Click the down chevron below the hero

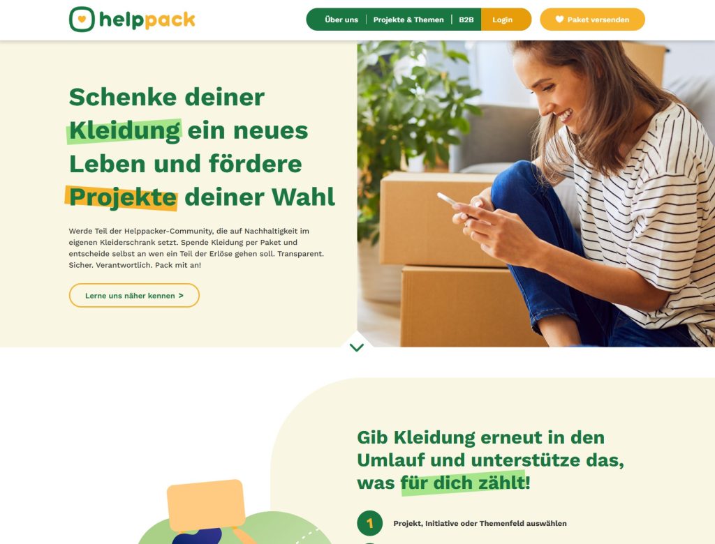pyautogui.click(x=357, y=347)
